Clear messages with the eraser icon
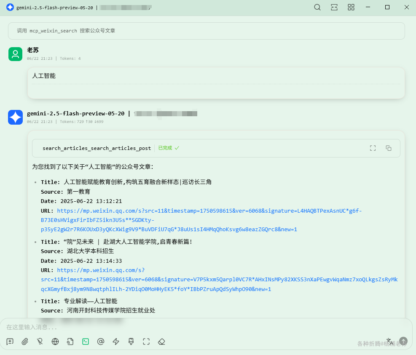Viewport: 416px width, 355px height. coord(161,342)
